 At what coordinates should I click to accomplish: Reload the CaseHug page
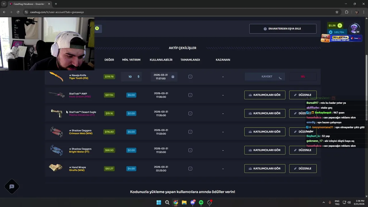pyautogui.click(x=18, y=12)
